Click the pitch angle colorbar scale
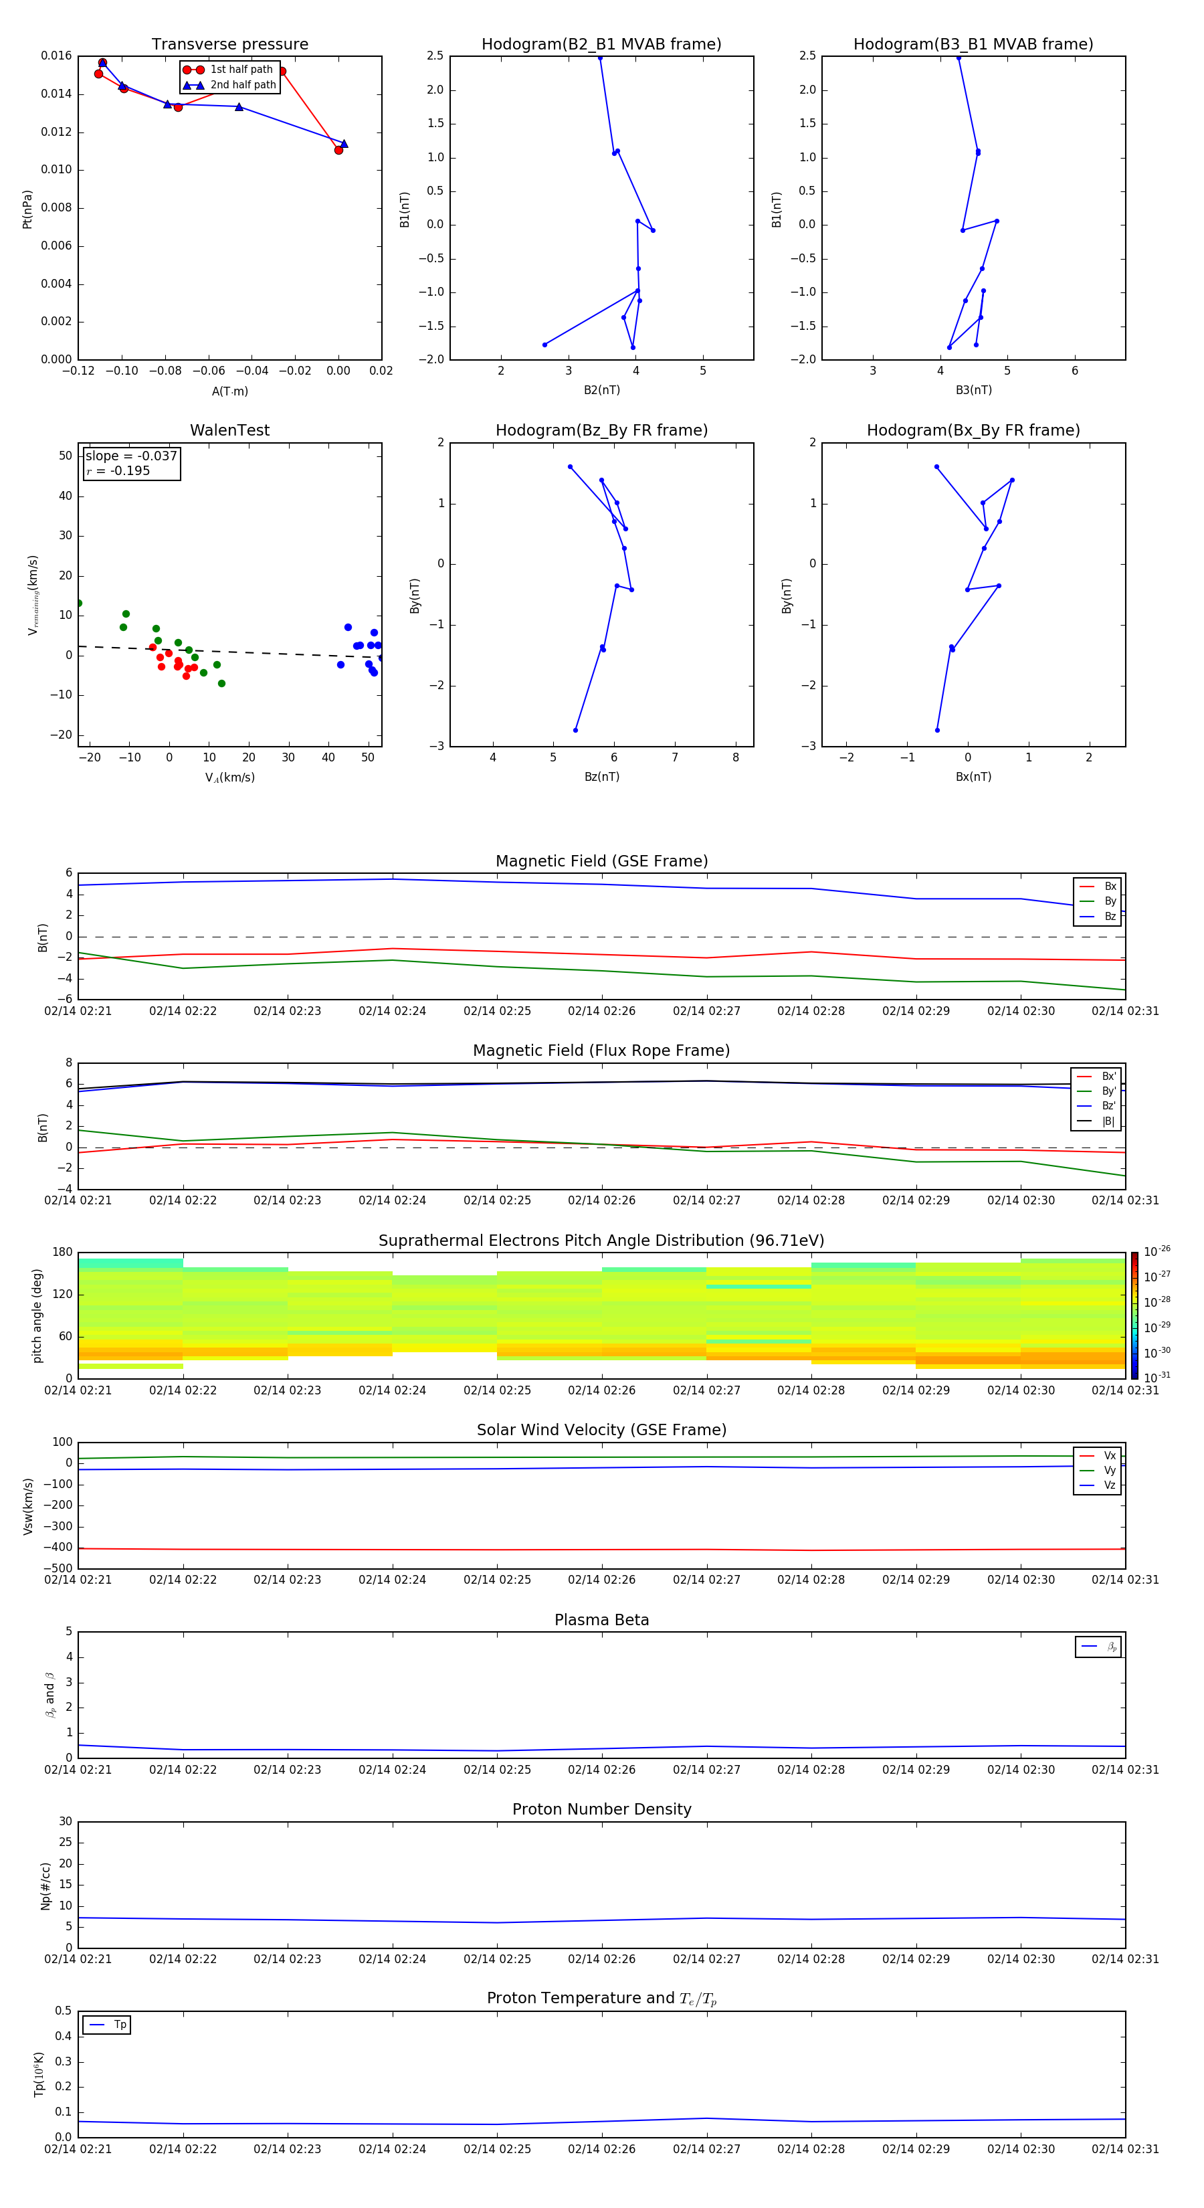 [1134, 1315]
